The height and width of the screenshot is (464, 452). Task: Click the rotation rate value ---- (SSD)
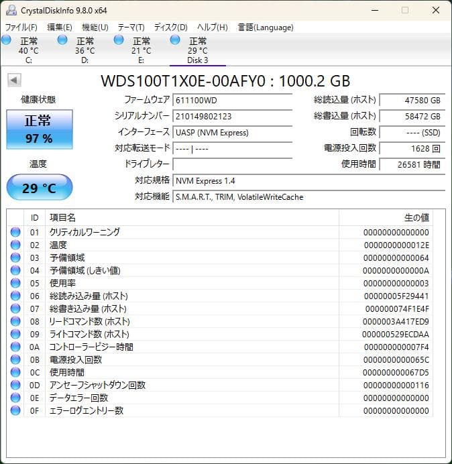(412, 132)
